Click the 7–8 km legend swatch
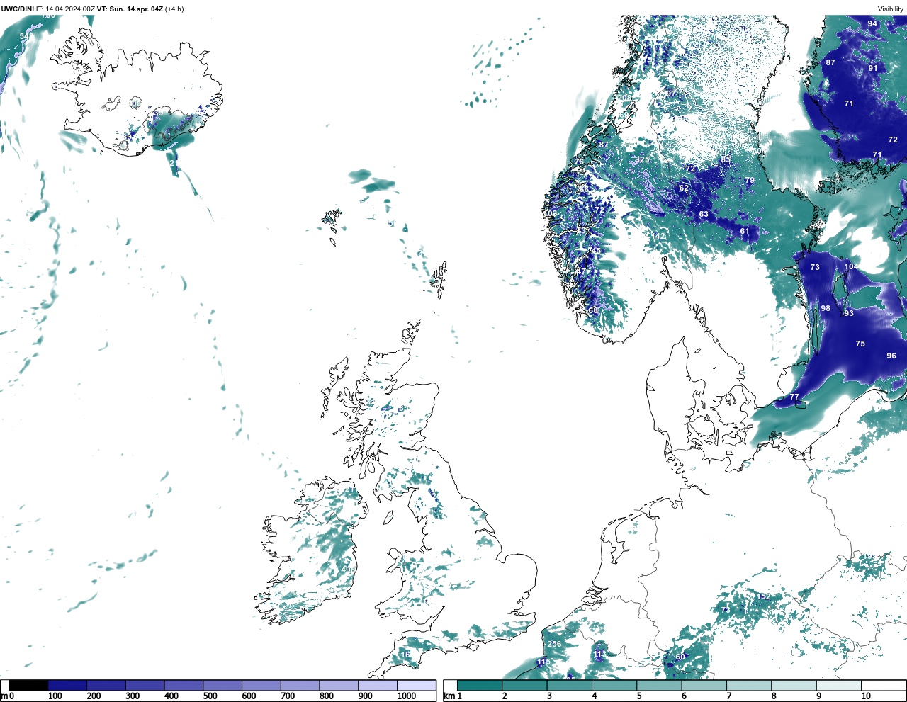Viewport: 907px width, 702px height. coord(749,685)
